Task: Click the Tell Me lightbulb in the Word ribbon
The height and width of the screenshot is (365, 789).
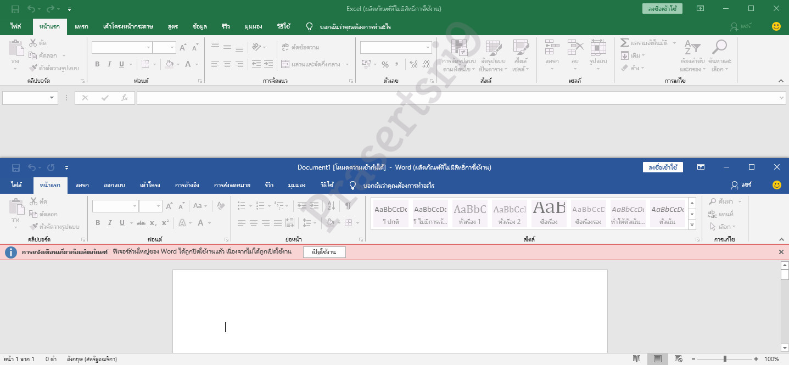Action: (x=354, y=185)
